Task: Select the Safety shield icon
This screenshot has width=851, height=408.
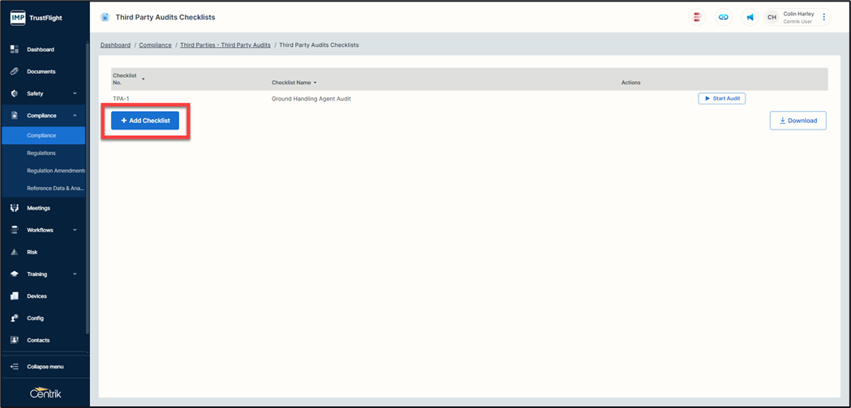Action: point(15,94)
